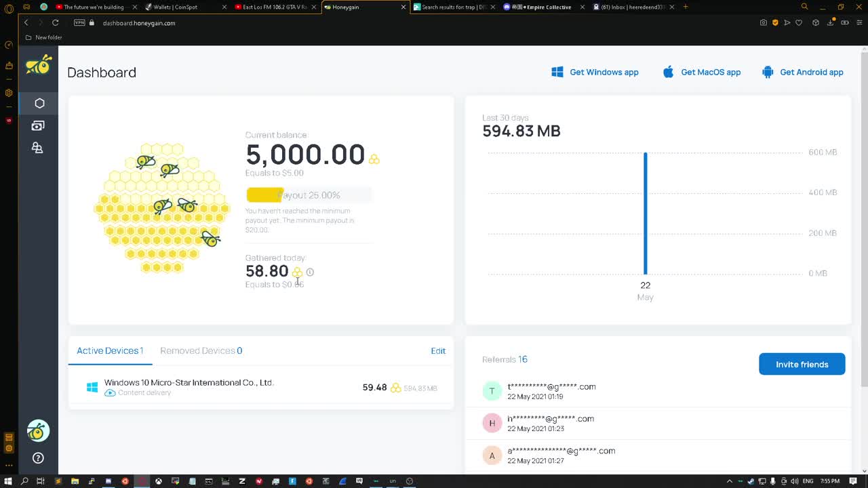
Task: Click the Windows 10 Micro-Star International device row
Action: click(x=261, y=387)
